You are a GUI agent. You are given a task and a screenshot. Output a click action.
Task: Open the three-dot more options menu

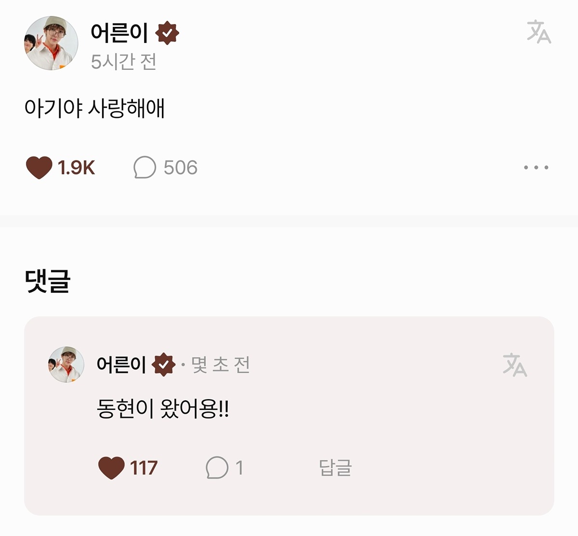click(536, 168)
